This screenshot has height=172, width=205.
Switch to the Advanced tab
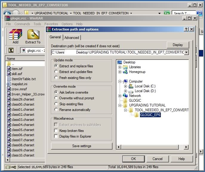pyautogui.click(x=72, y=38)
